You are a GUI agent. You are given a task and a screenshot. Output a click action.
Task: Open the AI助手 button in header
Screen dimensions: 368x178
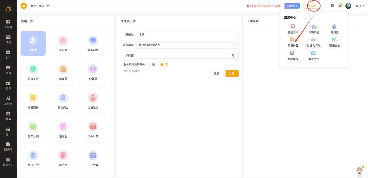pos(292,6)
